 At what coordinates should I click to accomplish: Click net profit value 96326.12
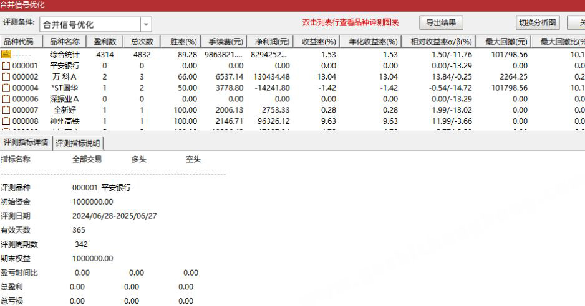tap(274, 121)
